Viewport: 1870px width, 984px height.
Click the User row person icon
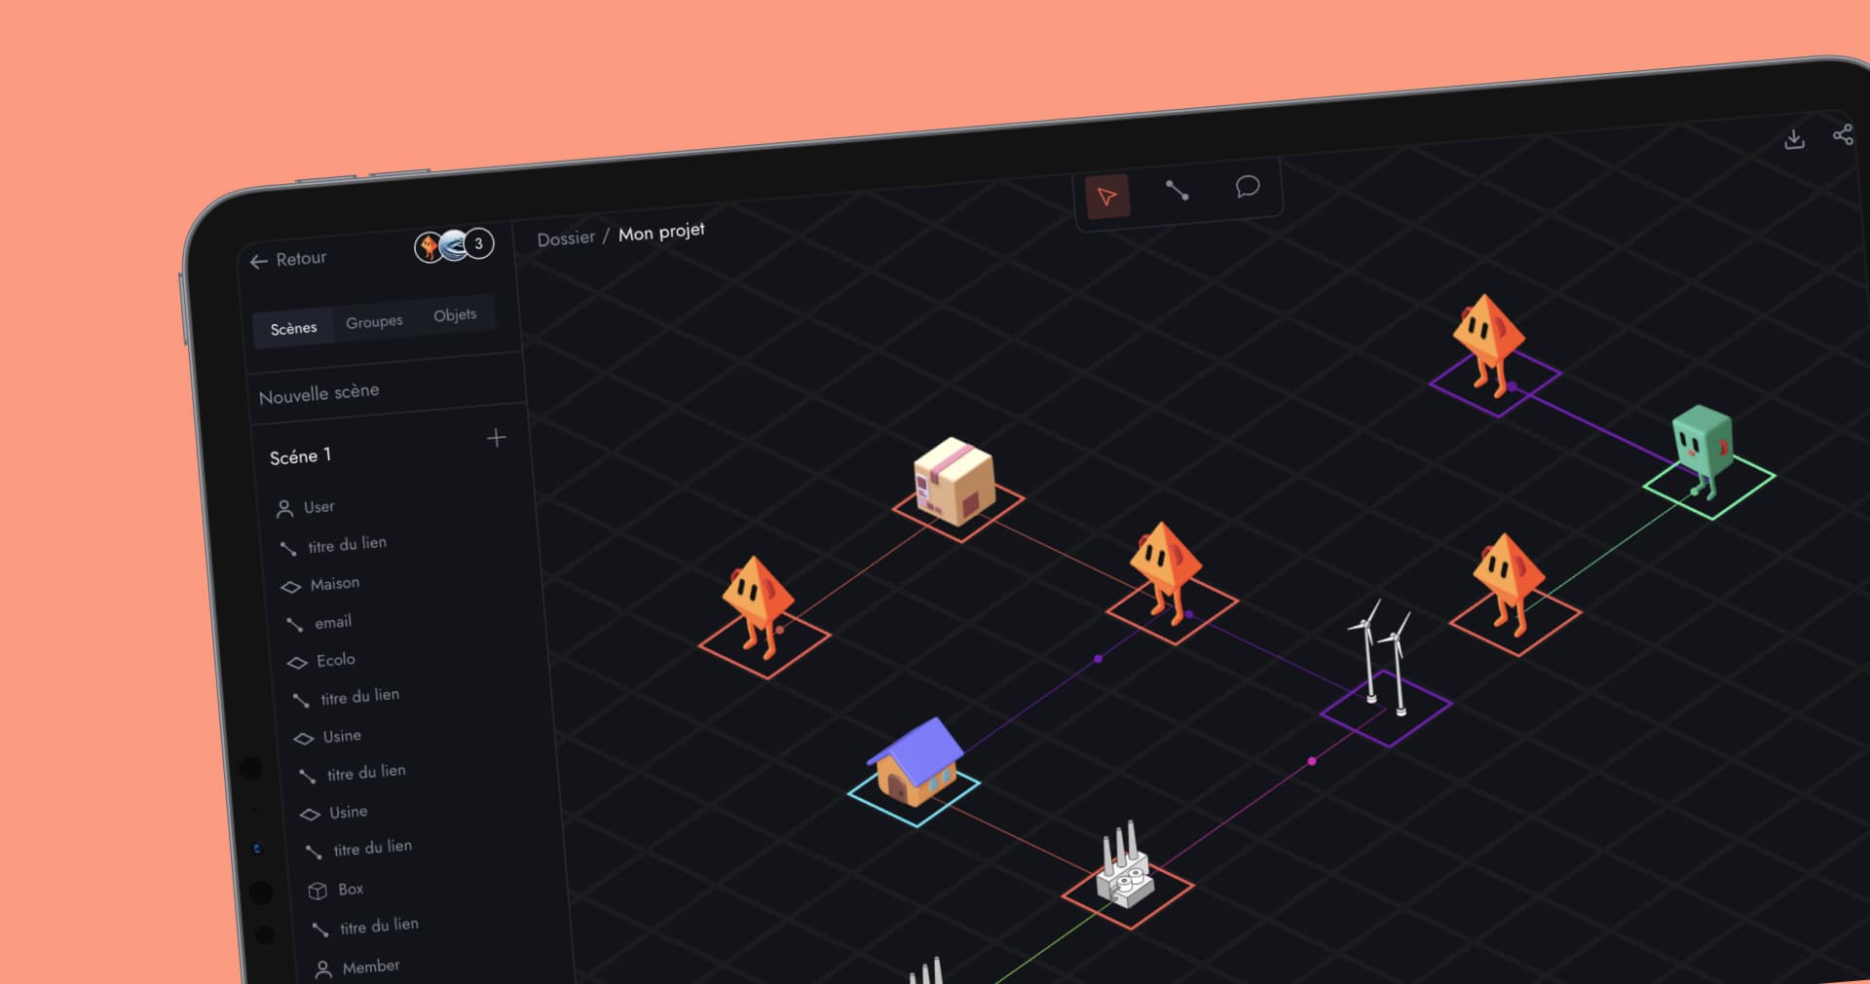tap(284, 509)
